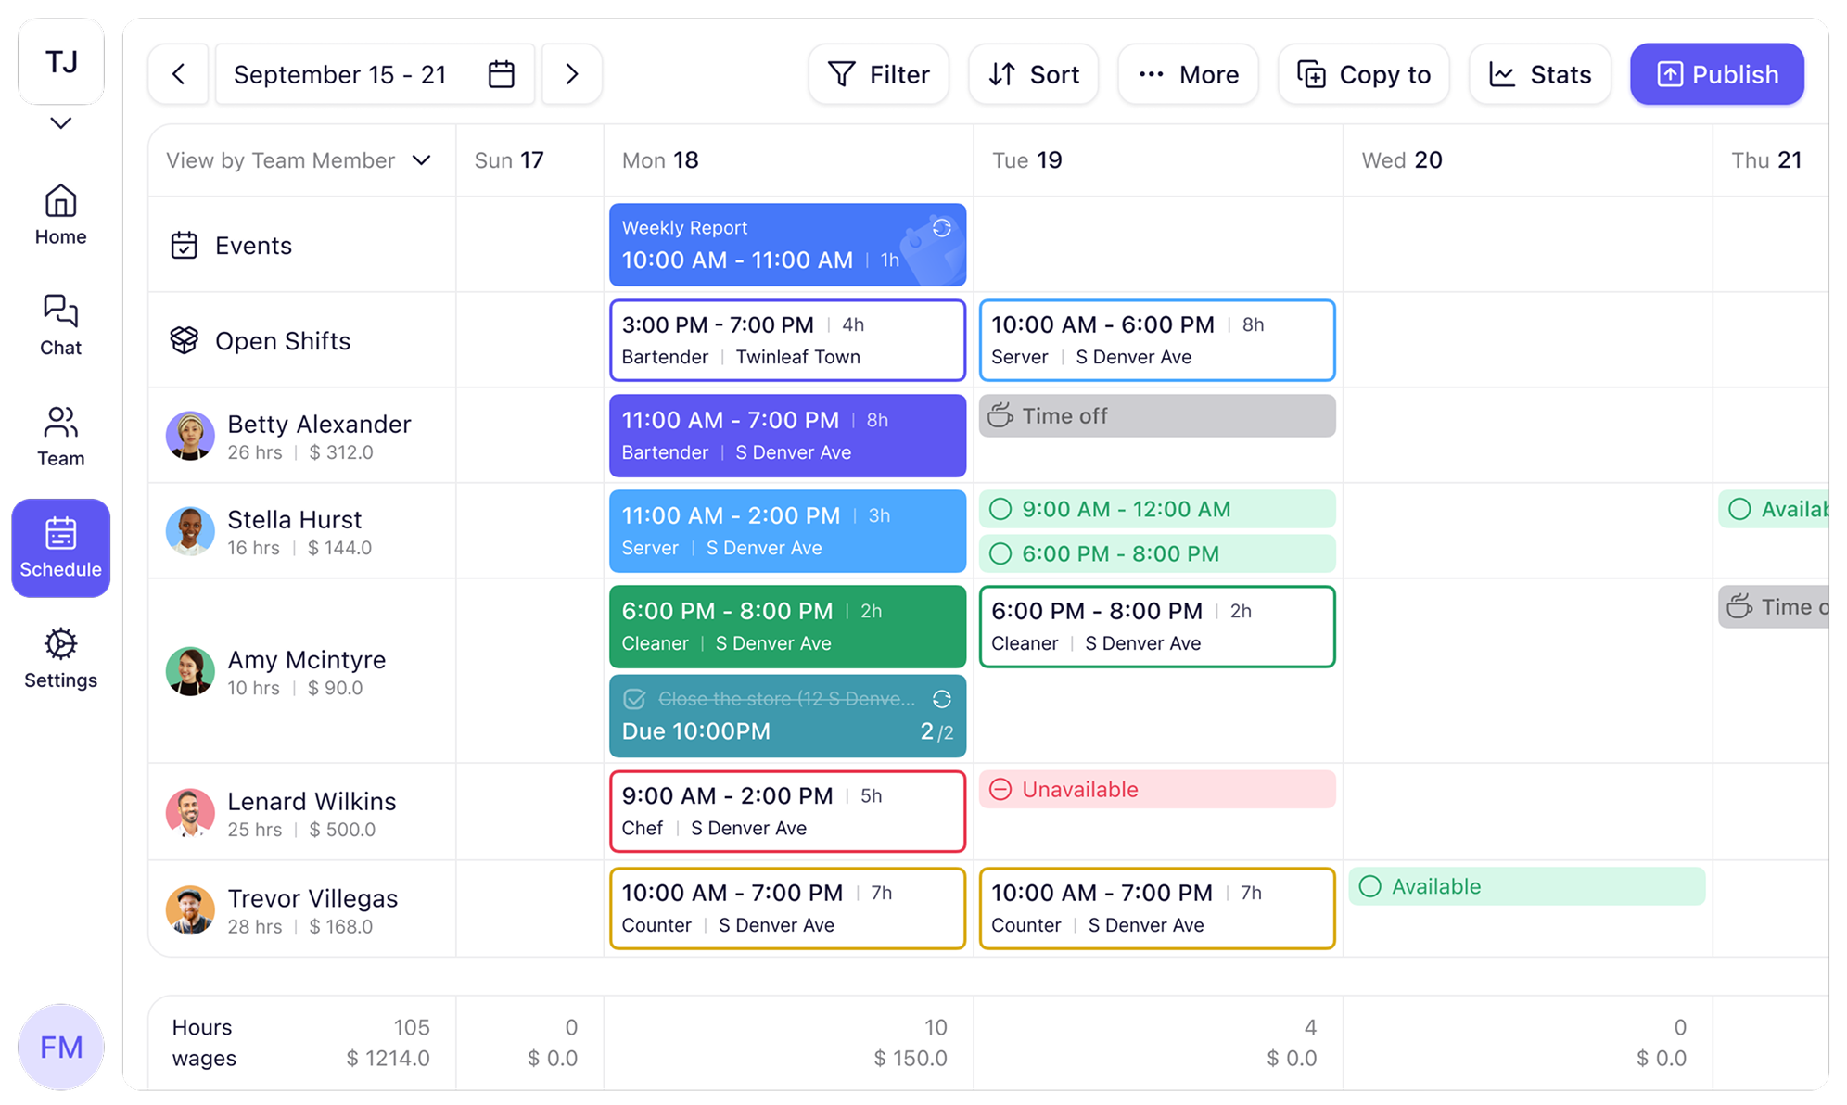
Task: Open Betty Alexander's purple Bartender shift
Action: point(787,436)
